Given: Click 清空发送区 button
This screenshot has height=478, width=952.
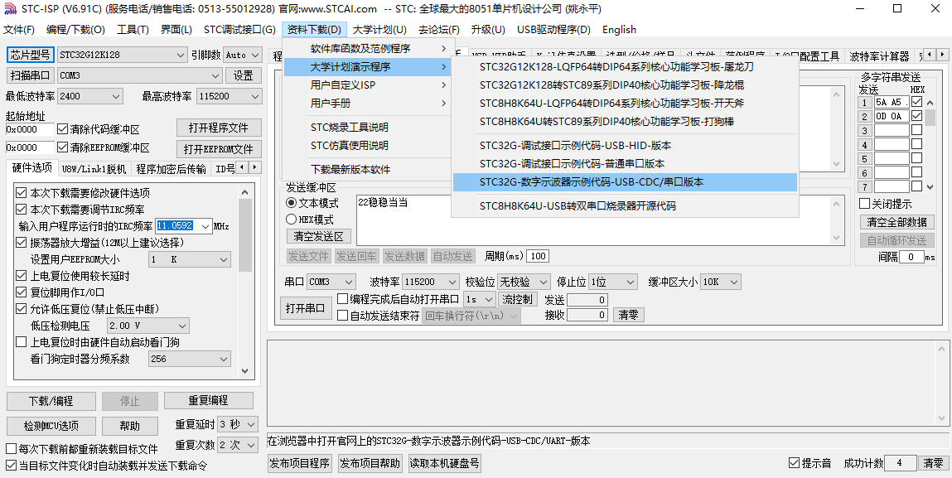Looking at the screenshot, I should pyautogui.click(x=319, y=236).
